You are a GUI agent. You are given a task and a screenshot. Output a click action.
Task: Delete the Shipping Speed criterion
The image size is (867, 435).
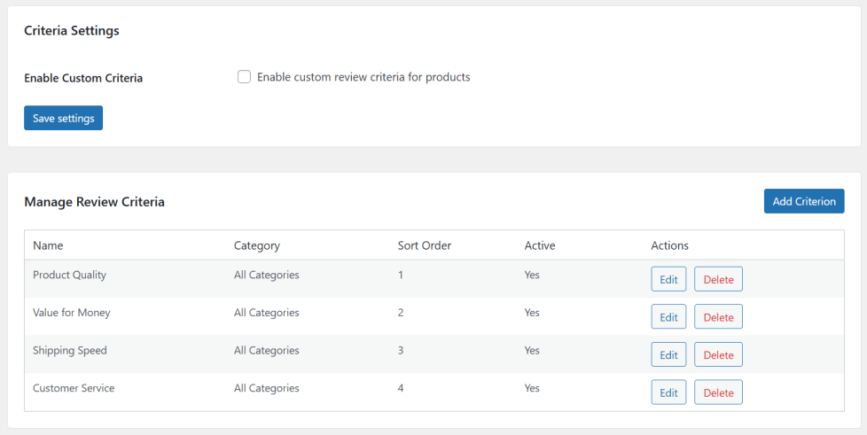click(x=718, y=354)
